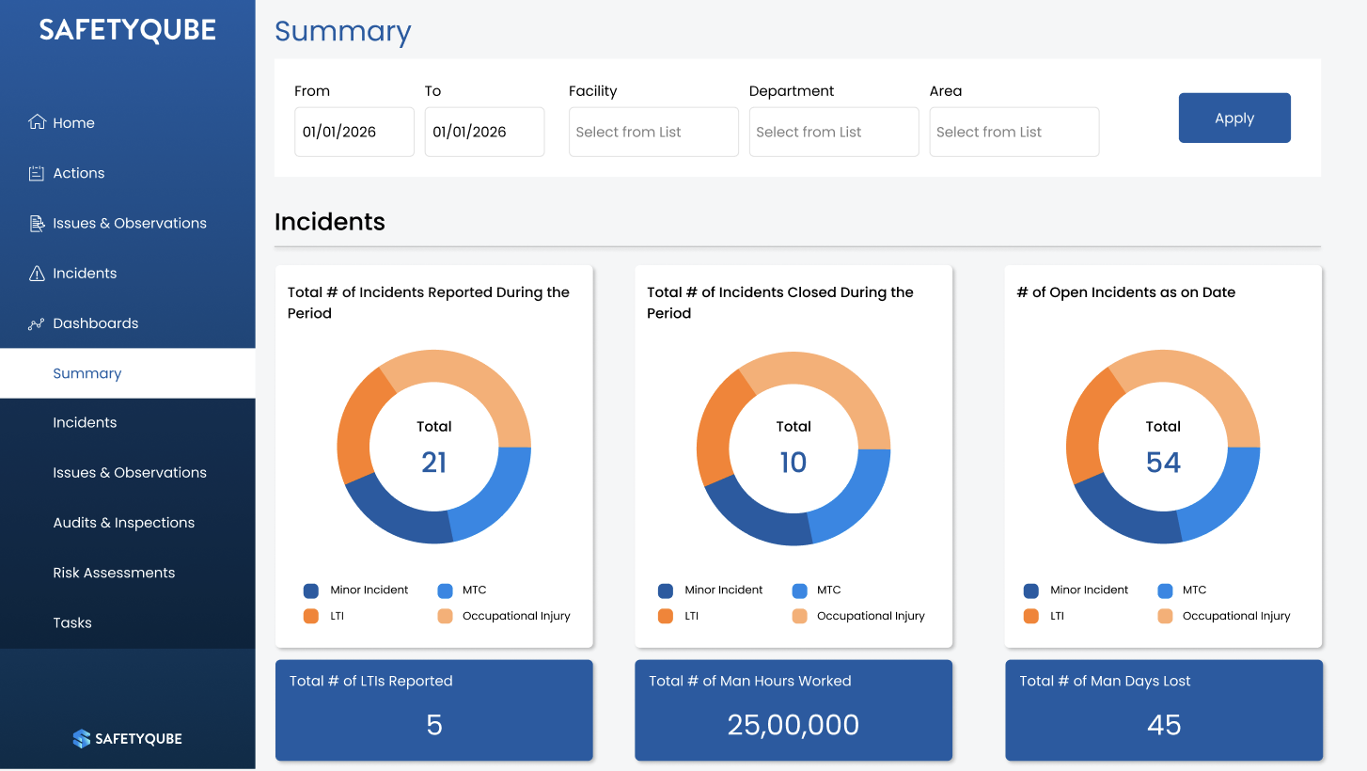Click the SafetyQube cube logo at sidebar bottom
1367x771 pixels.
pyautogui.click(x=82, y=739)
